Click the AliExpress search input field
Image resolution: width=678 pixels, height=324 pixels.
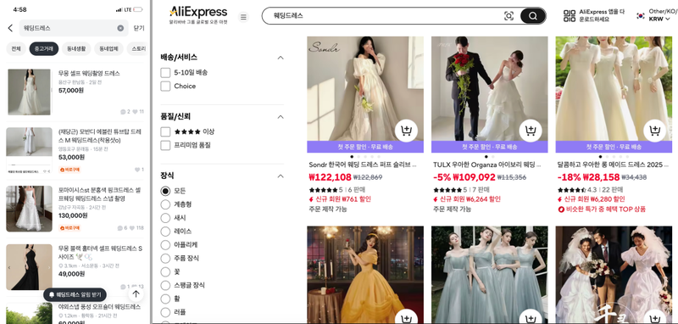click(x=385, y=15)
